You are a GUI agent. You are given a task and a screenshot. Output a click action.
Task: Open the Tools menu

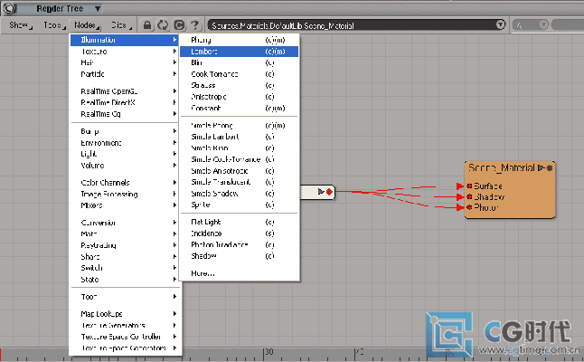(x=54, y=25)
